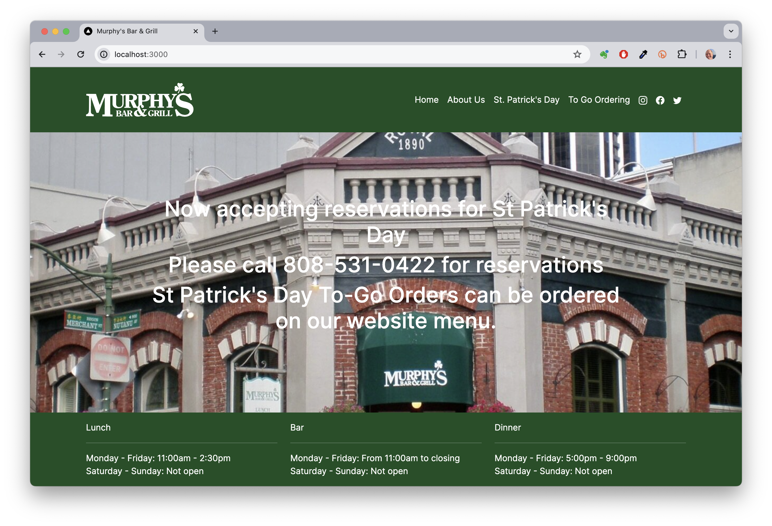View site information icon in address bar
772x526 pixels.
(x=104, y=54)
